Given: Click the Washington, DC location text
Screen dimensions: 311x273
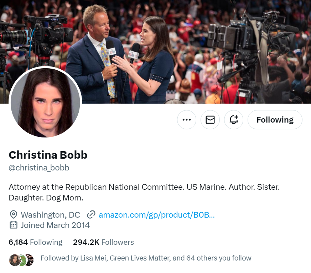Looking at the screenshot, I should click(50, 215).
